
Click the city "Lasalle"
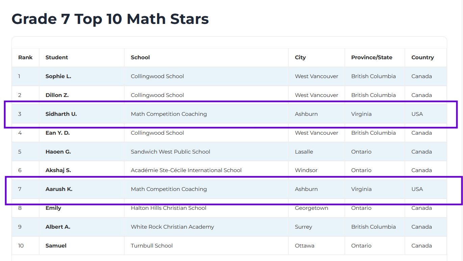304,152
